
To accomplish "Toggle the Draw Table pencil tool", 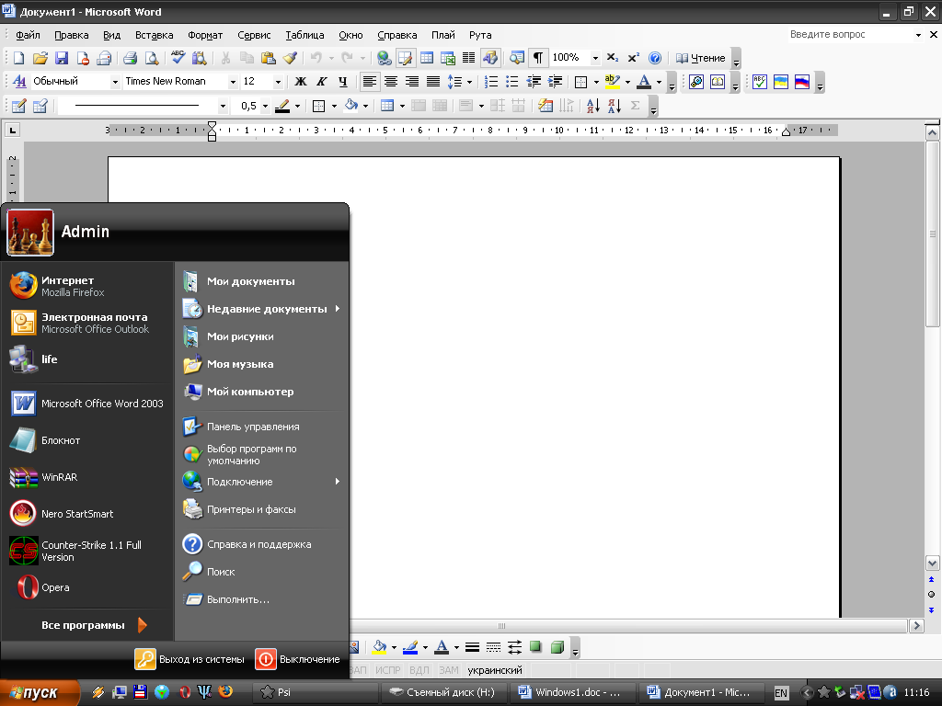I will tap(18, 107).
